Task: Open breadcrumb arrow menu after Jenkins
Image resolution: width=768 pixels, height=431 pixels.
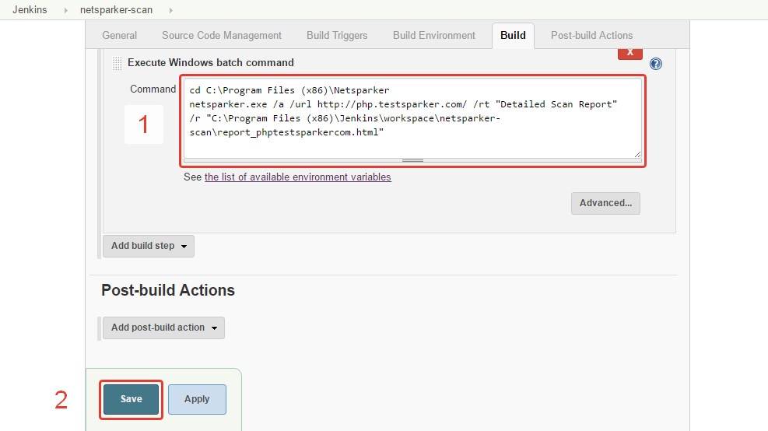Action: coord(66,10)
